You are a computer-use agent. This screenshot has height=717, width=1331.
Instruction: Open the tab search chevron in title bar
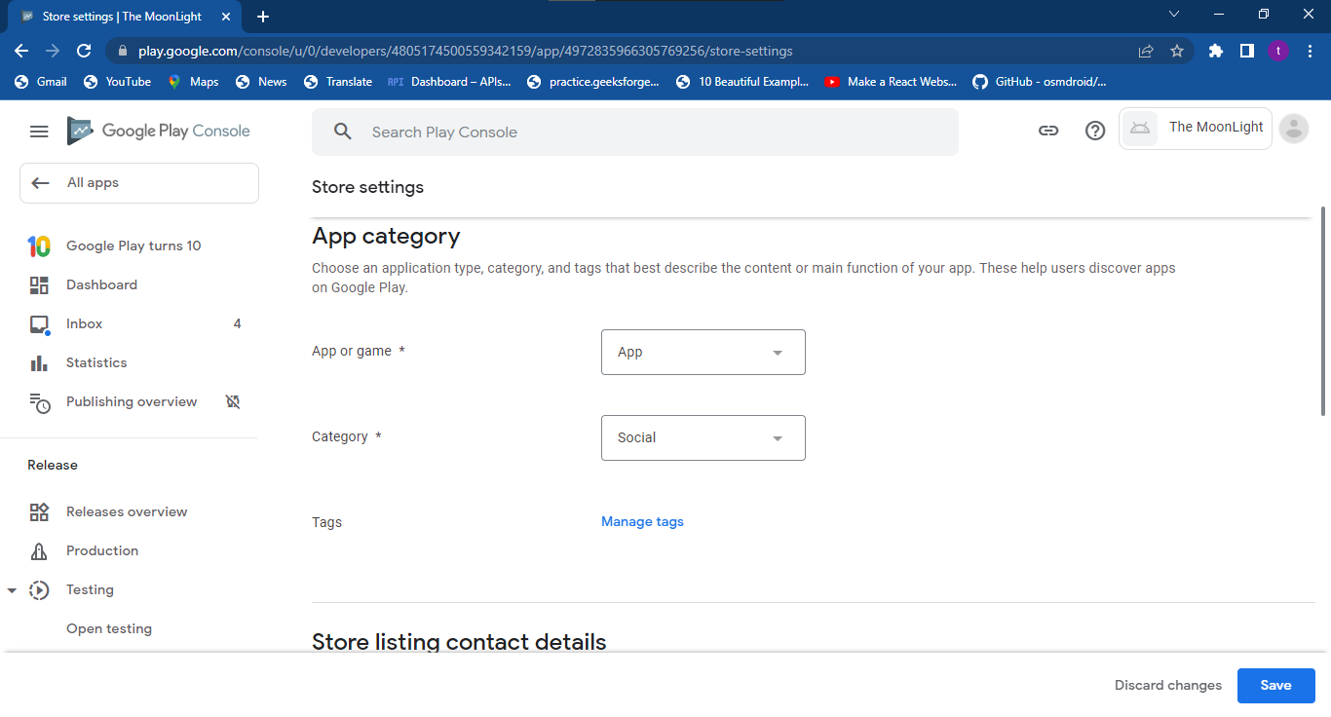pos(1174,15)
